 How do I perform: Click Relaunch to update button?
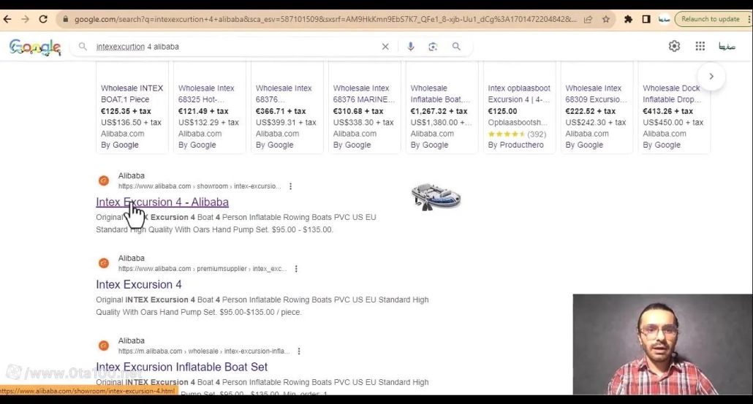tap(711, 19)
